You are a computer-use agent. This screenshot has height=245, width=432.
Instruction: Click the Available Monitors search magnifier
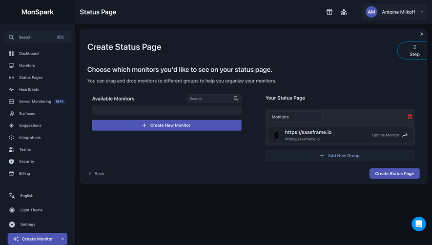tap(236, 99)
